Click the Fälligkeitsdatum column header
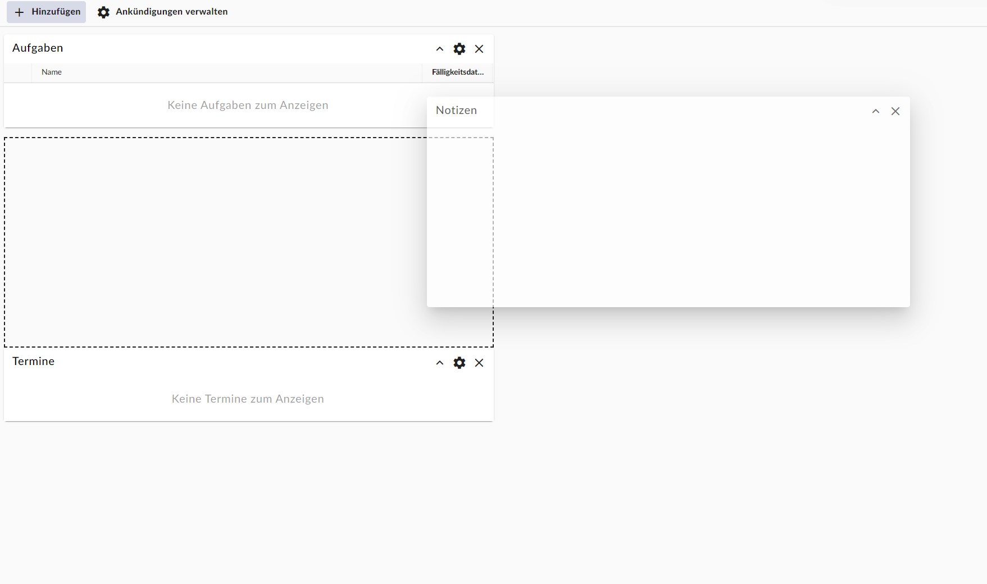 [x=457, y=72]
